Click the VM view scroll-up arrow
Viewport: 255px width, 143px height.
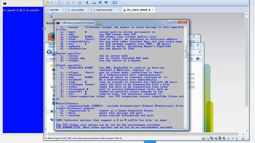(247, 14)
